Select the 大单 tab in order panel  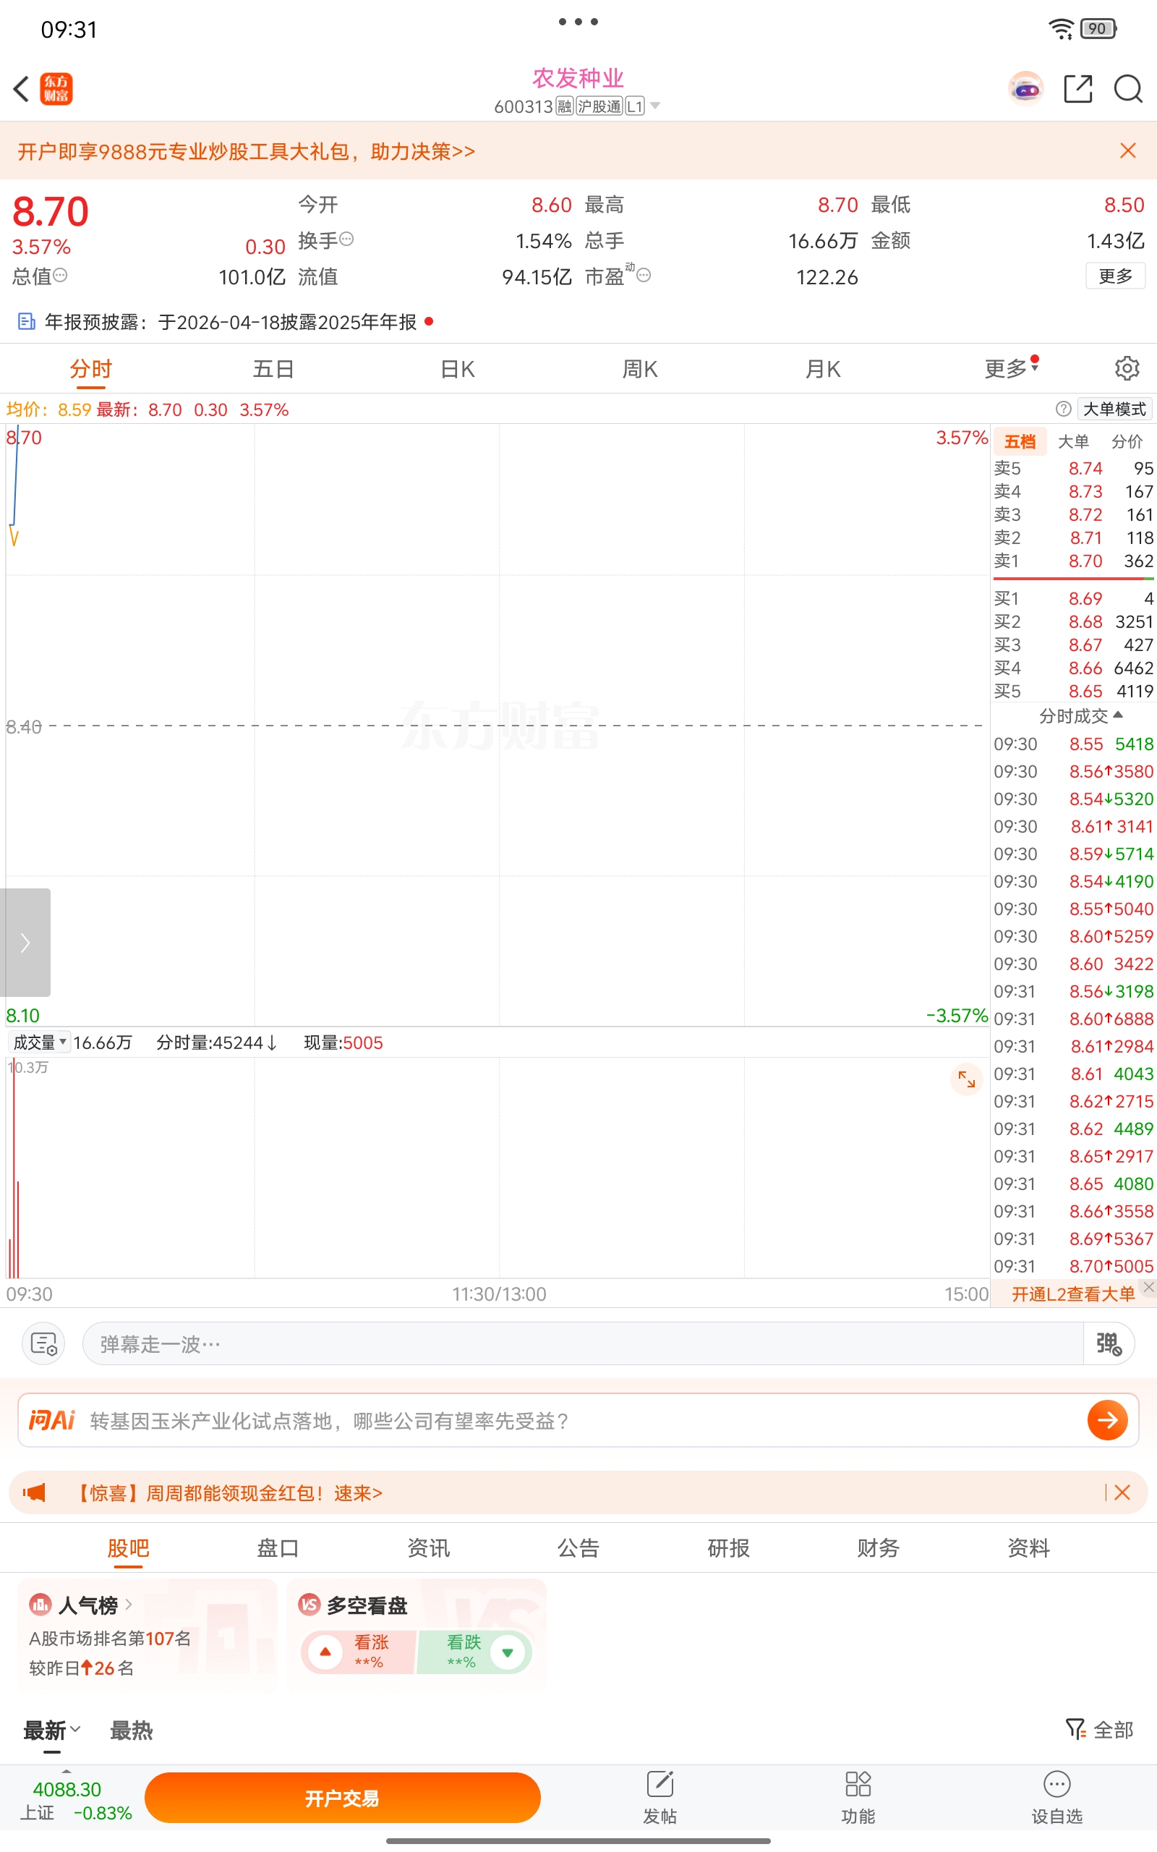click(x=1073, y=441)
